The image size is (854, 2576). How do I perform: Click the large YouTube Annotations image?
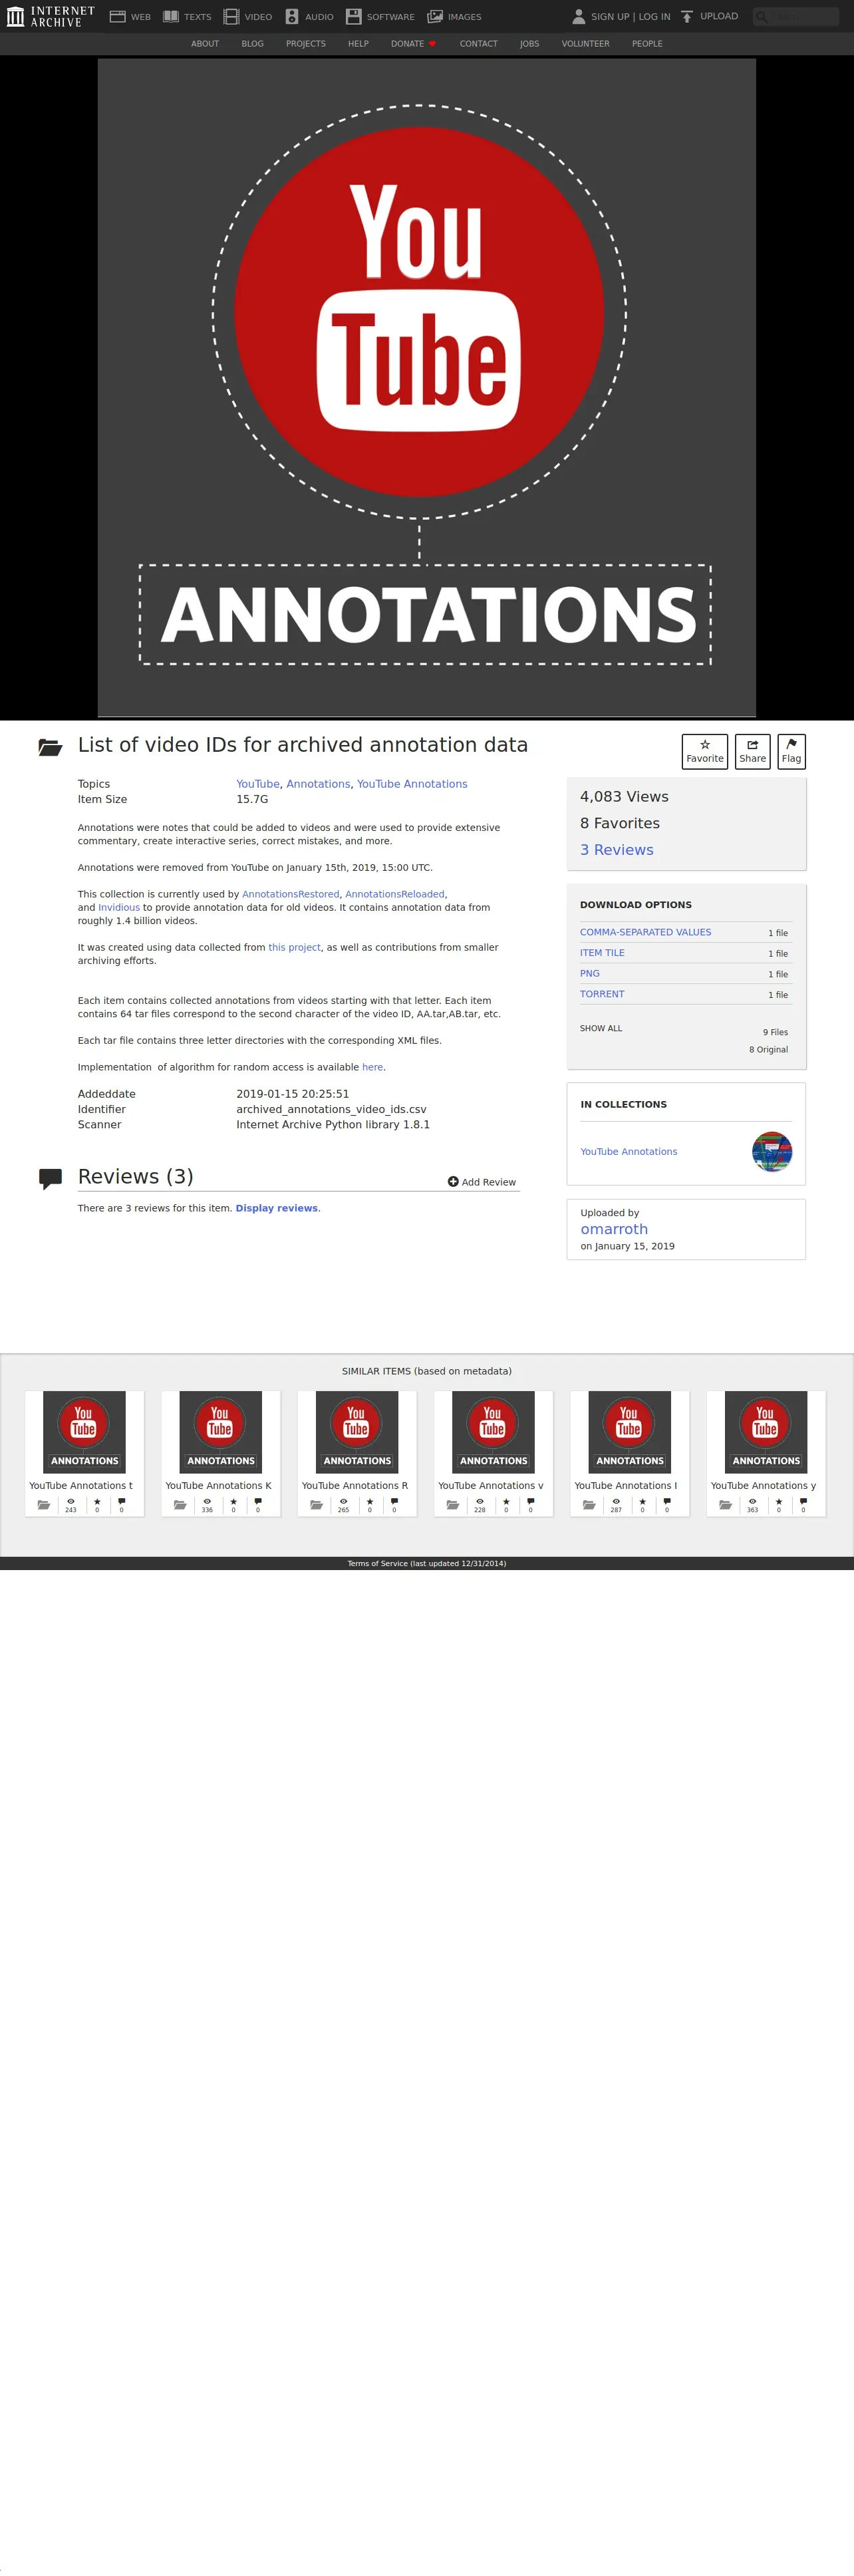click(x=427, y=387)
